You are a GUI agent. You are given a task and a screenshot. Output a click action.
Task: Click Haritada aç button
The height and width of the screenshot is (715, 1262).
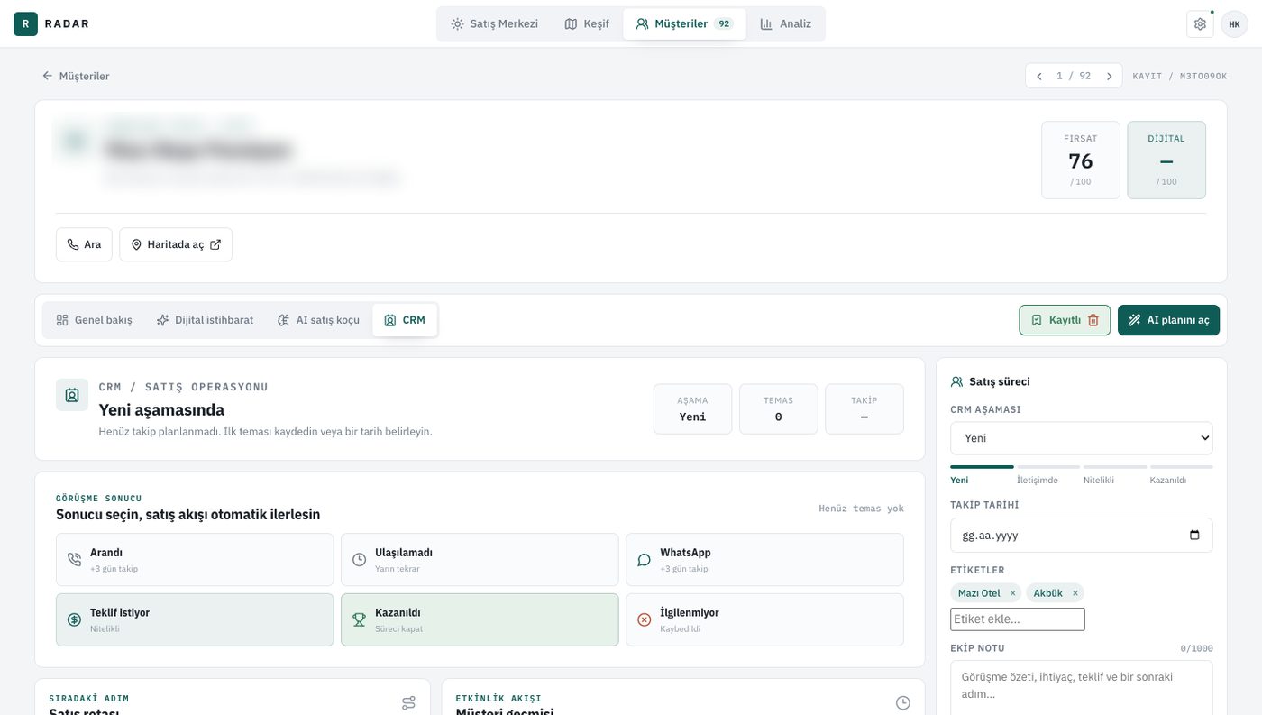tap(176, 244)
